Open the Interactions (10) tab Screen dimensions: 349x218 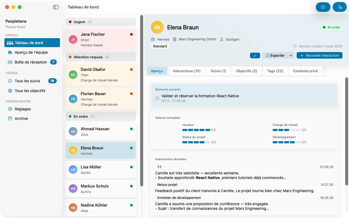point(187,71)
